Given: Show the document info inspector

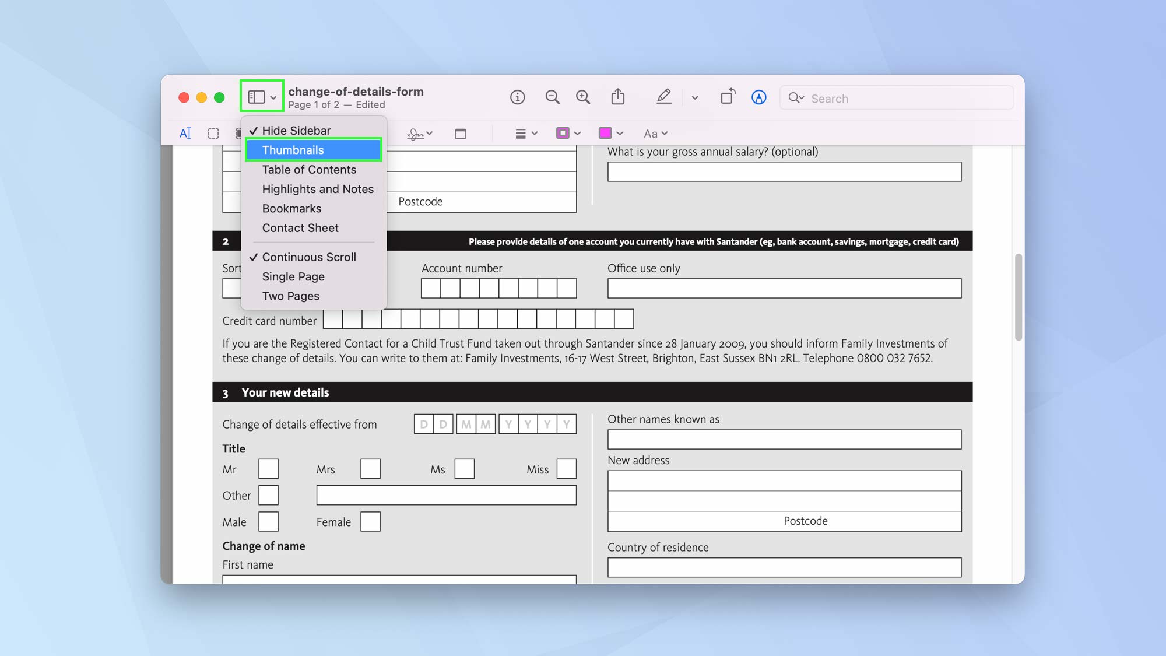Looking at the screenshot, I should click(x=518, y=97).
